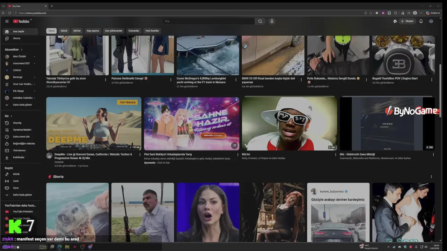Click the youtube.com address bar
This screenshot has height=251, width=447.
[x=189, y=13]
